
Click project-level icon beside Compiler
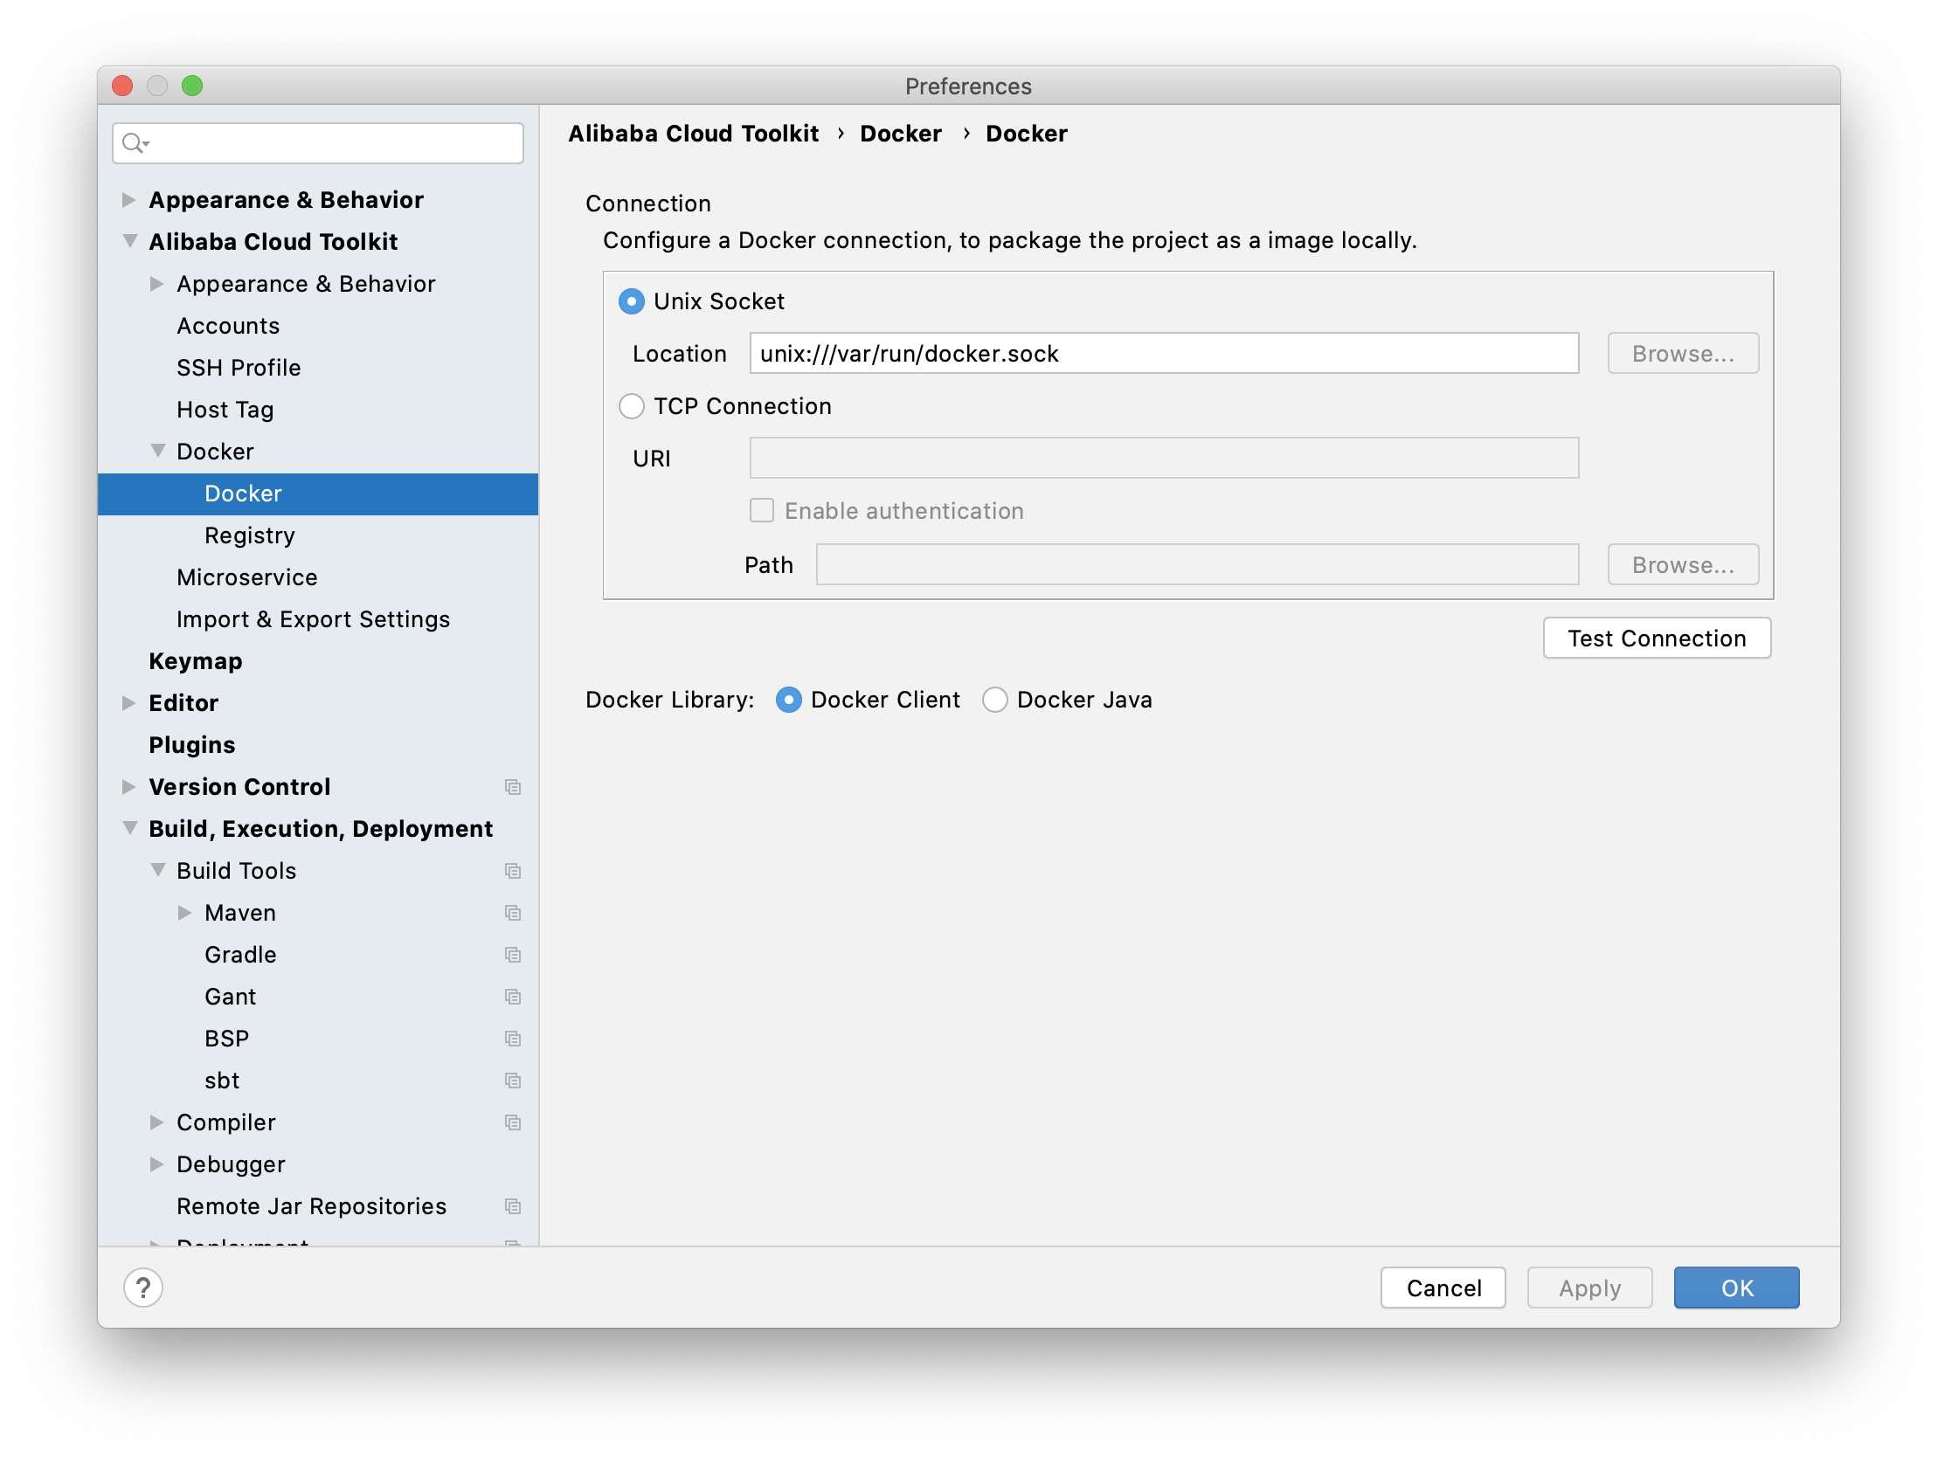coord(513,1122)
